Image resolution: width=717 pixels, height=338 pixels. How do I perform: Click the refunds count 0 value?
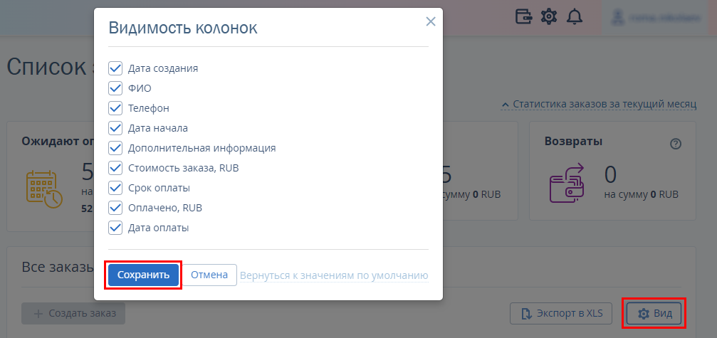pyautogui.click(x=610, y=174)
